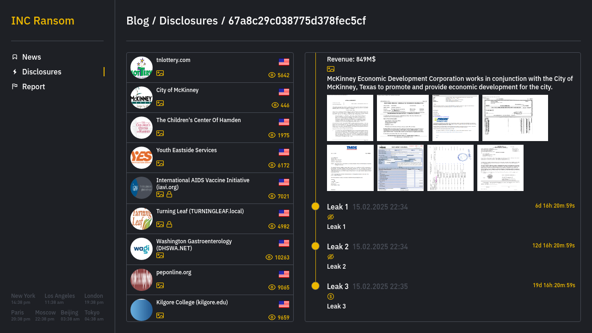This screenshot has width=592, height=333.
Task: Click the hidden-eye icon under Leak 2
Action: point(331,257)
